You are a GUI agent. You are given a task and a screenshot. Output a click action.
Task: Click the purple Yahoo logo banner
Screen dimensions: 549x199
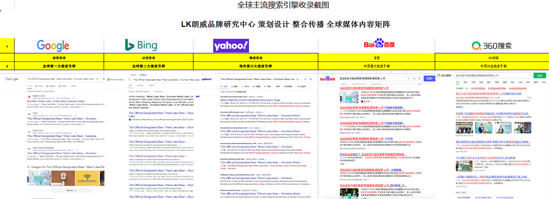[230, 46]
